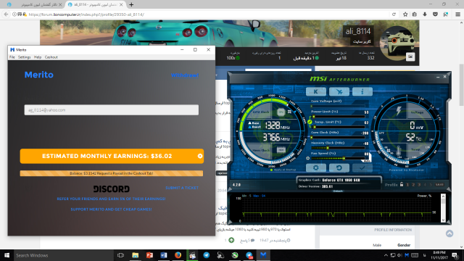Viewport: 464px width, 261px height.
Task: Bookmark this page with star icon
Action: pyautogui.click(x=405, y=14)
